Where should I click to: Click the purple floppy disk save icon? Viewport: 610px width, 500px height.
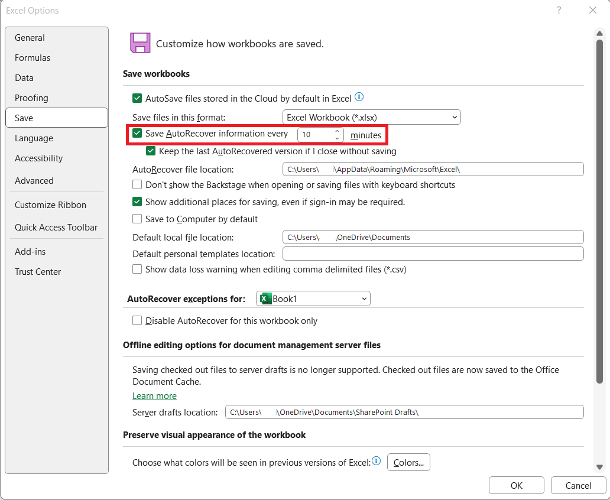pyautogui.click(x=140, y=43)
